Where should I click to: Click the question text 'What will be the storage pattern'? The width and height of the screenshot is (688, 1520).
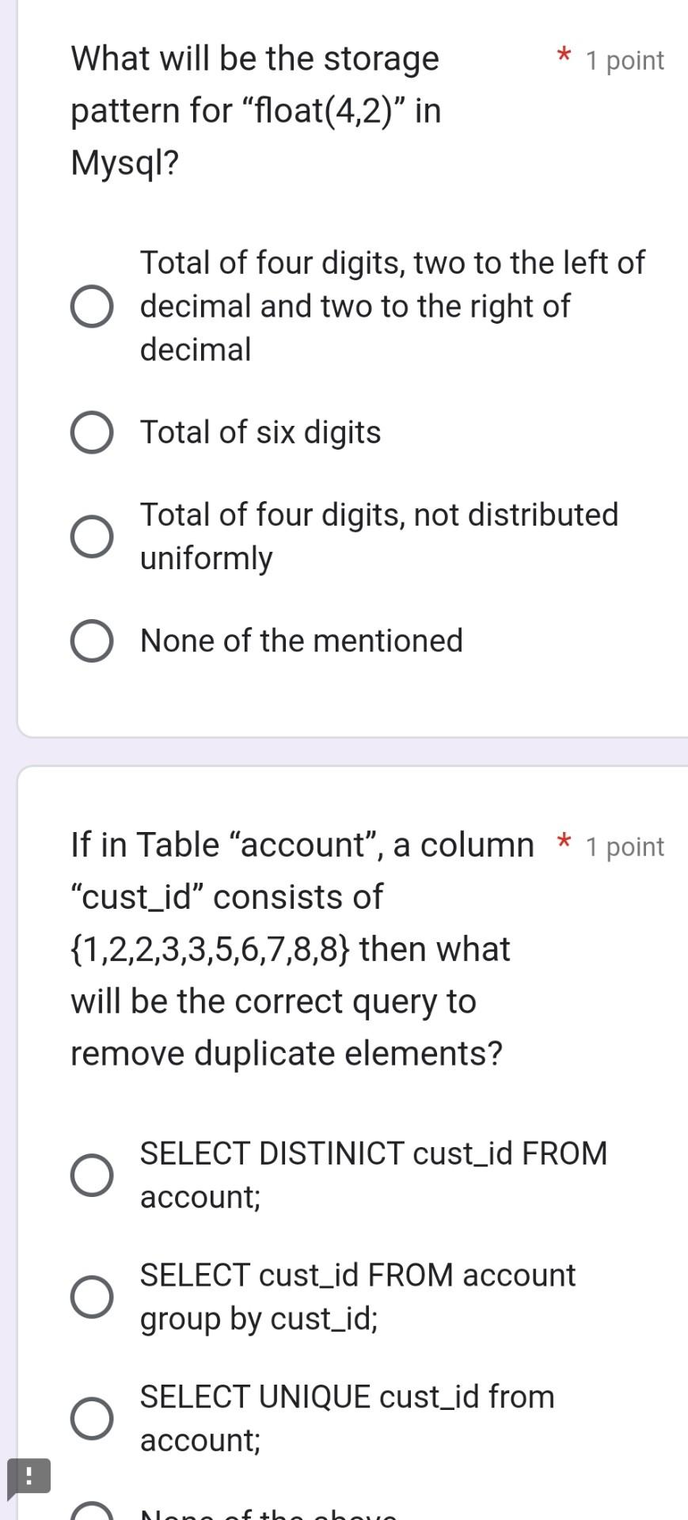253,111
